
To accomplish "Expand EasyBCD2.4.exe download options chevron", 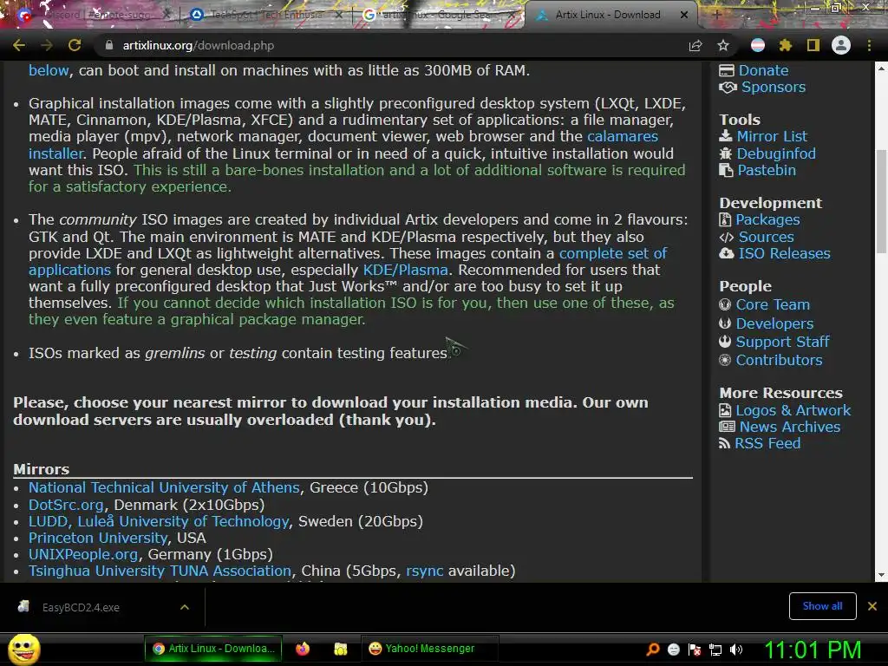I will (x=185, y=607).
